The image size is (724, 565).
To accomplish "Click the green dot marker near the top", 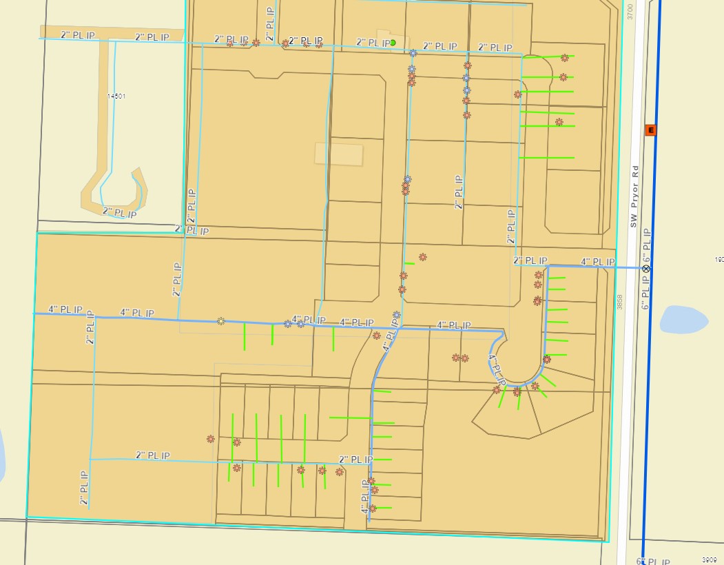I will (393, 43).
